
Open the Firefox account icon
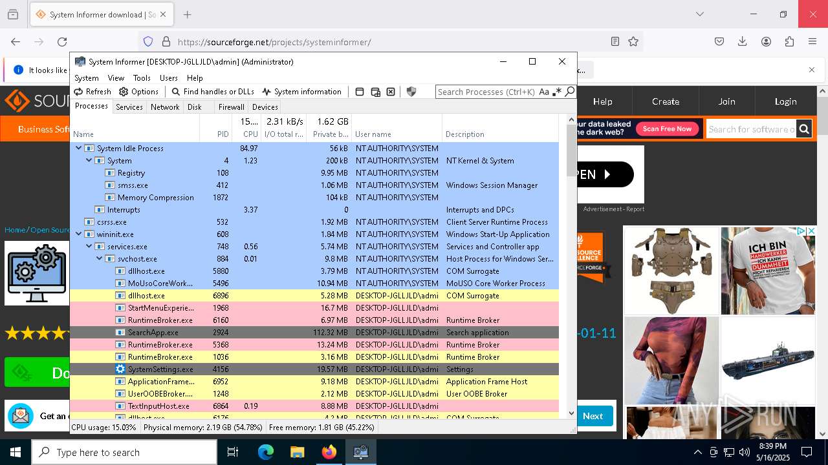pyautogui.click(x=766, y=41)
